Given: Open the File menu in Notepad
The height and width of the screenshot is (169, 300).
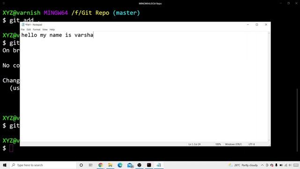Looking at the screenshot, I should pyautogui.click(x=23, y=30).
